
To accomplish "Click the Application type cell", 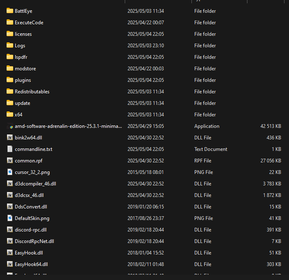I will coord(207,126).
